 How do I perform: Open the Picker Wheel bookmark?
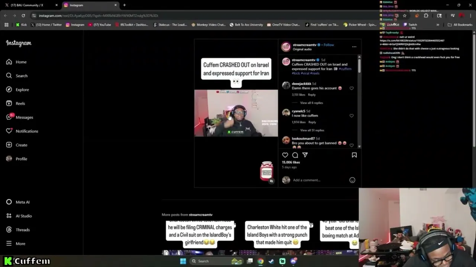pos(360,25)
